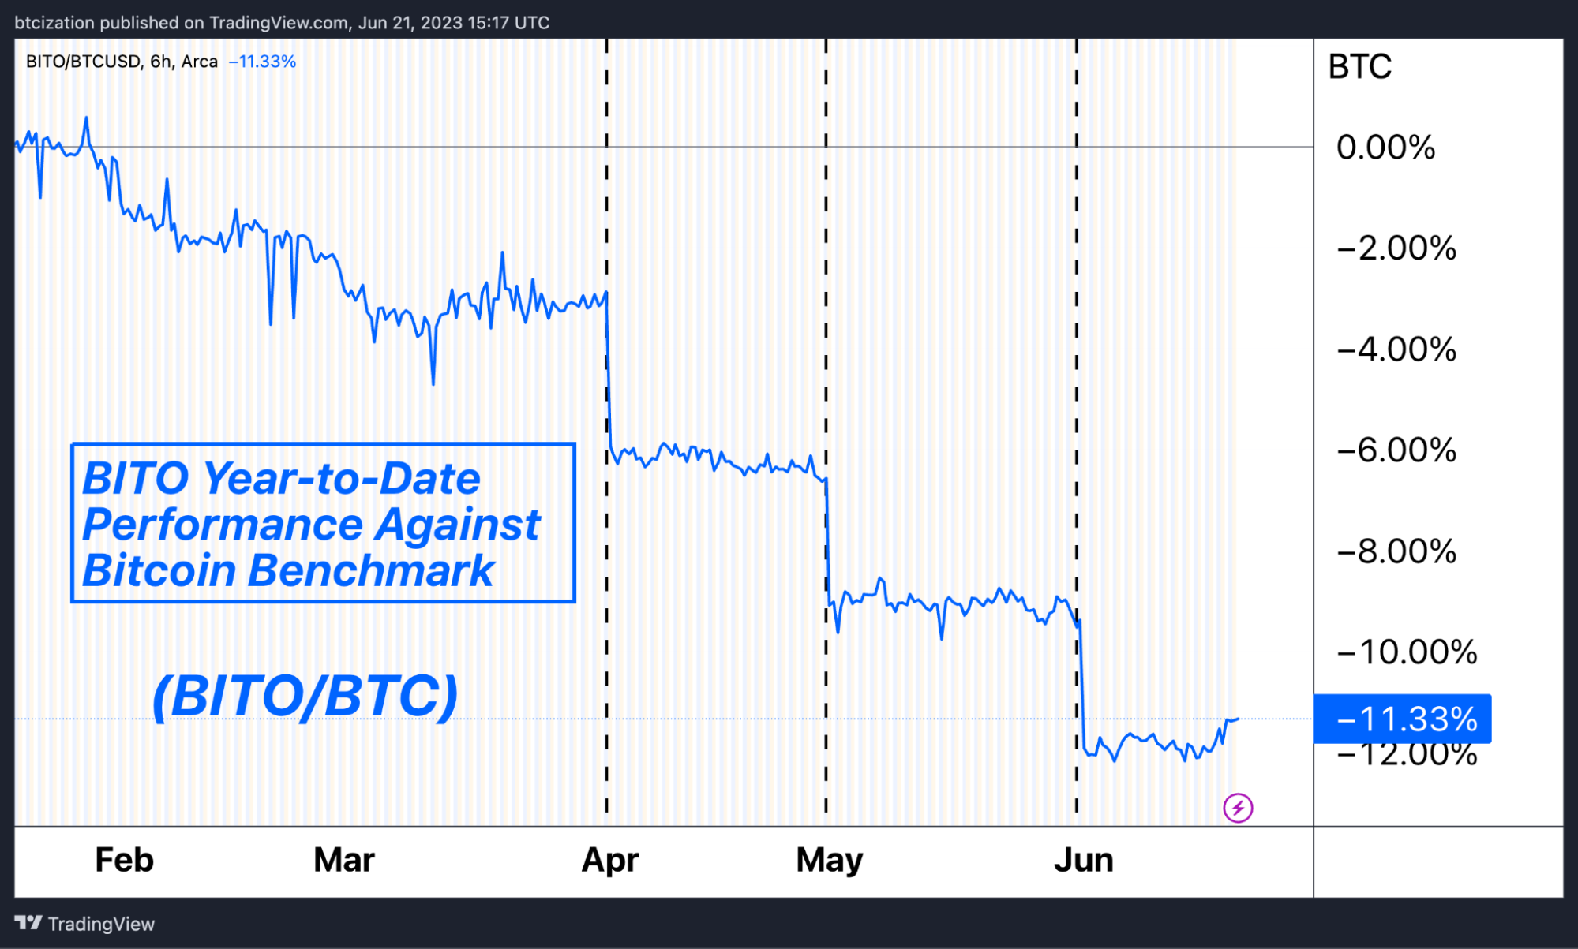1578x949 pixels.
Task: Click the -11.33% value in chart legend
Action: pyautogui.click(x=262, y=62)
